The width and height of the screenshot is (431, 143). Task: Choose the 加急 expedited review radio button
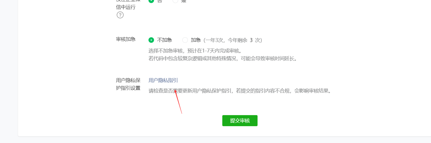185,40
